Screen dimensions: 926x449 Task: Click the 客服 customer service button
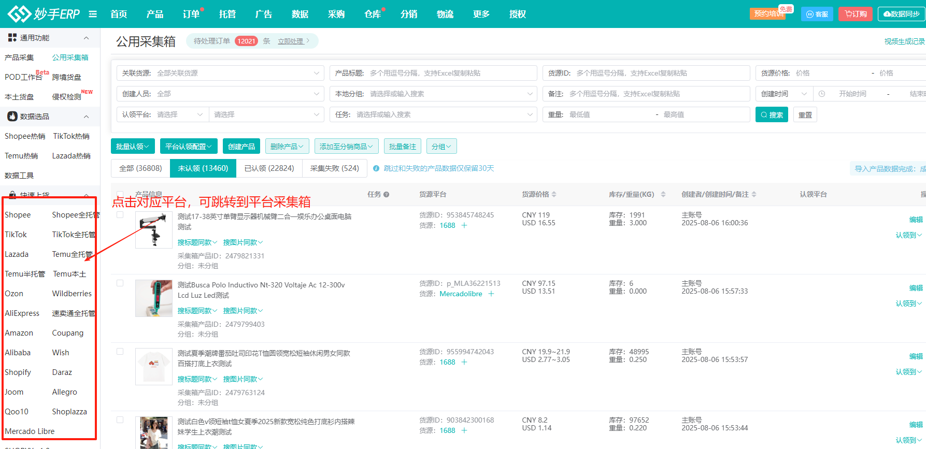[817, 14]
